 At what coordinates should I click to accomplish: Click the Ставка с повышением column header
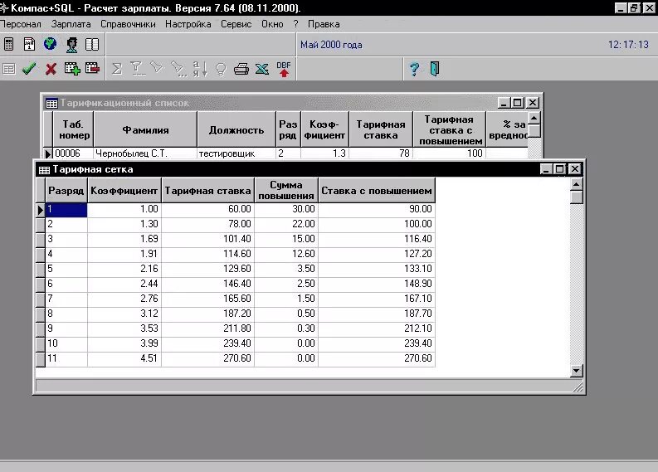377,191
